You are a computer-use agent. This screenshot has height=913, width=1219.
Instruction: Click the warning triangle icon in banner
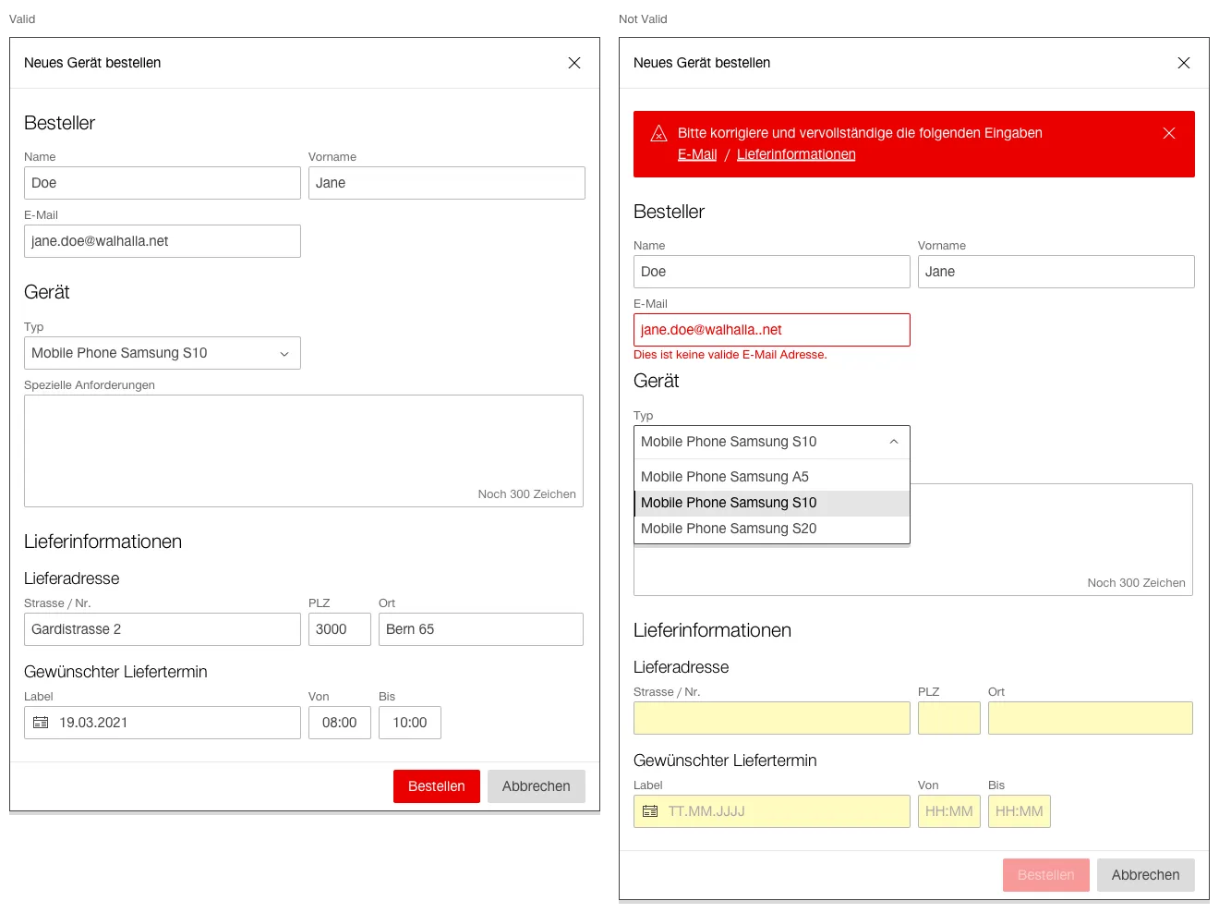[658, 134]
